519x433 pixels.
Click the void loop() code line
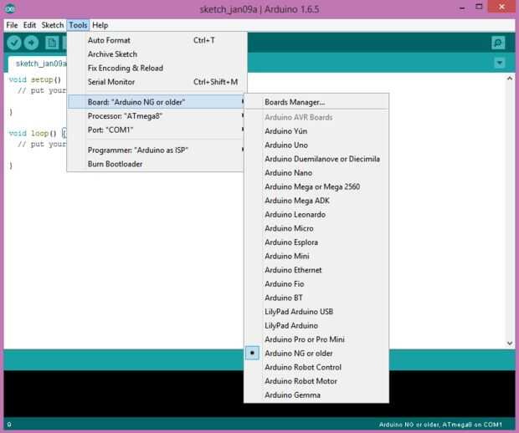(38, 133)
